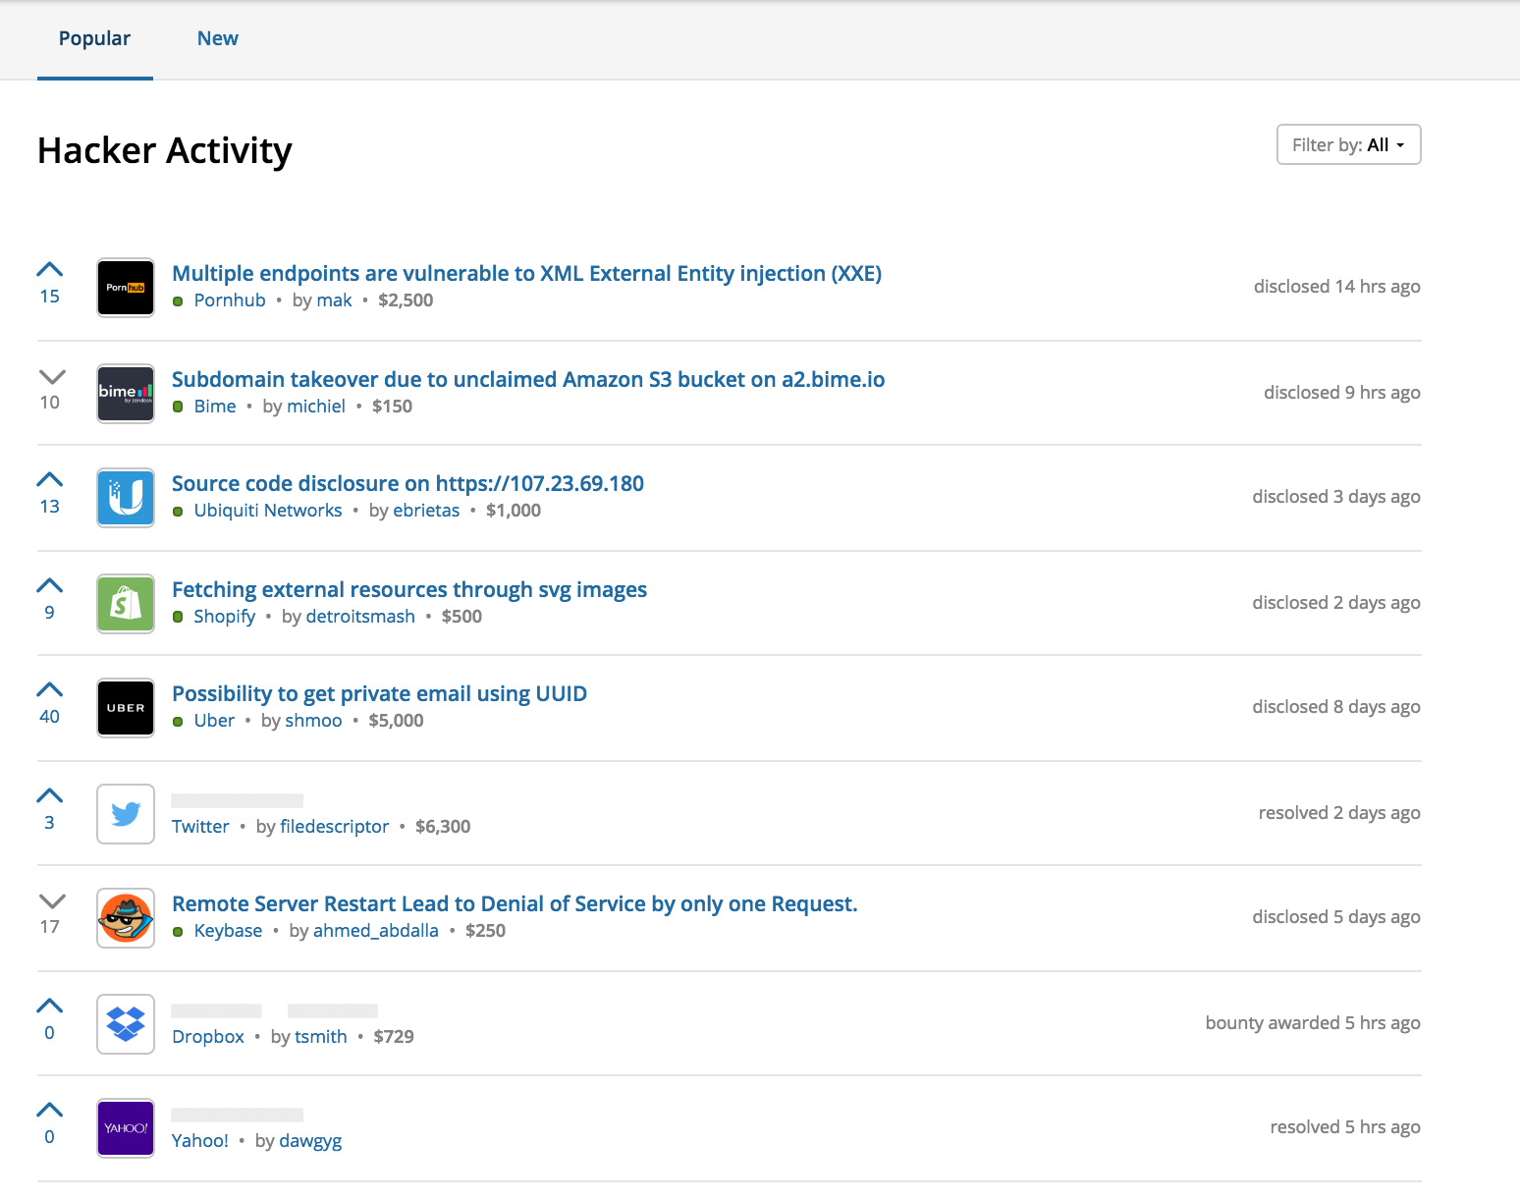
Task: Open 'Source code disclosure' report title
Action: 407,483
